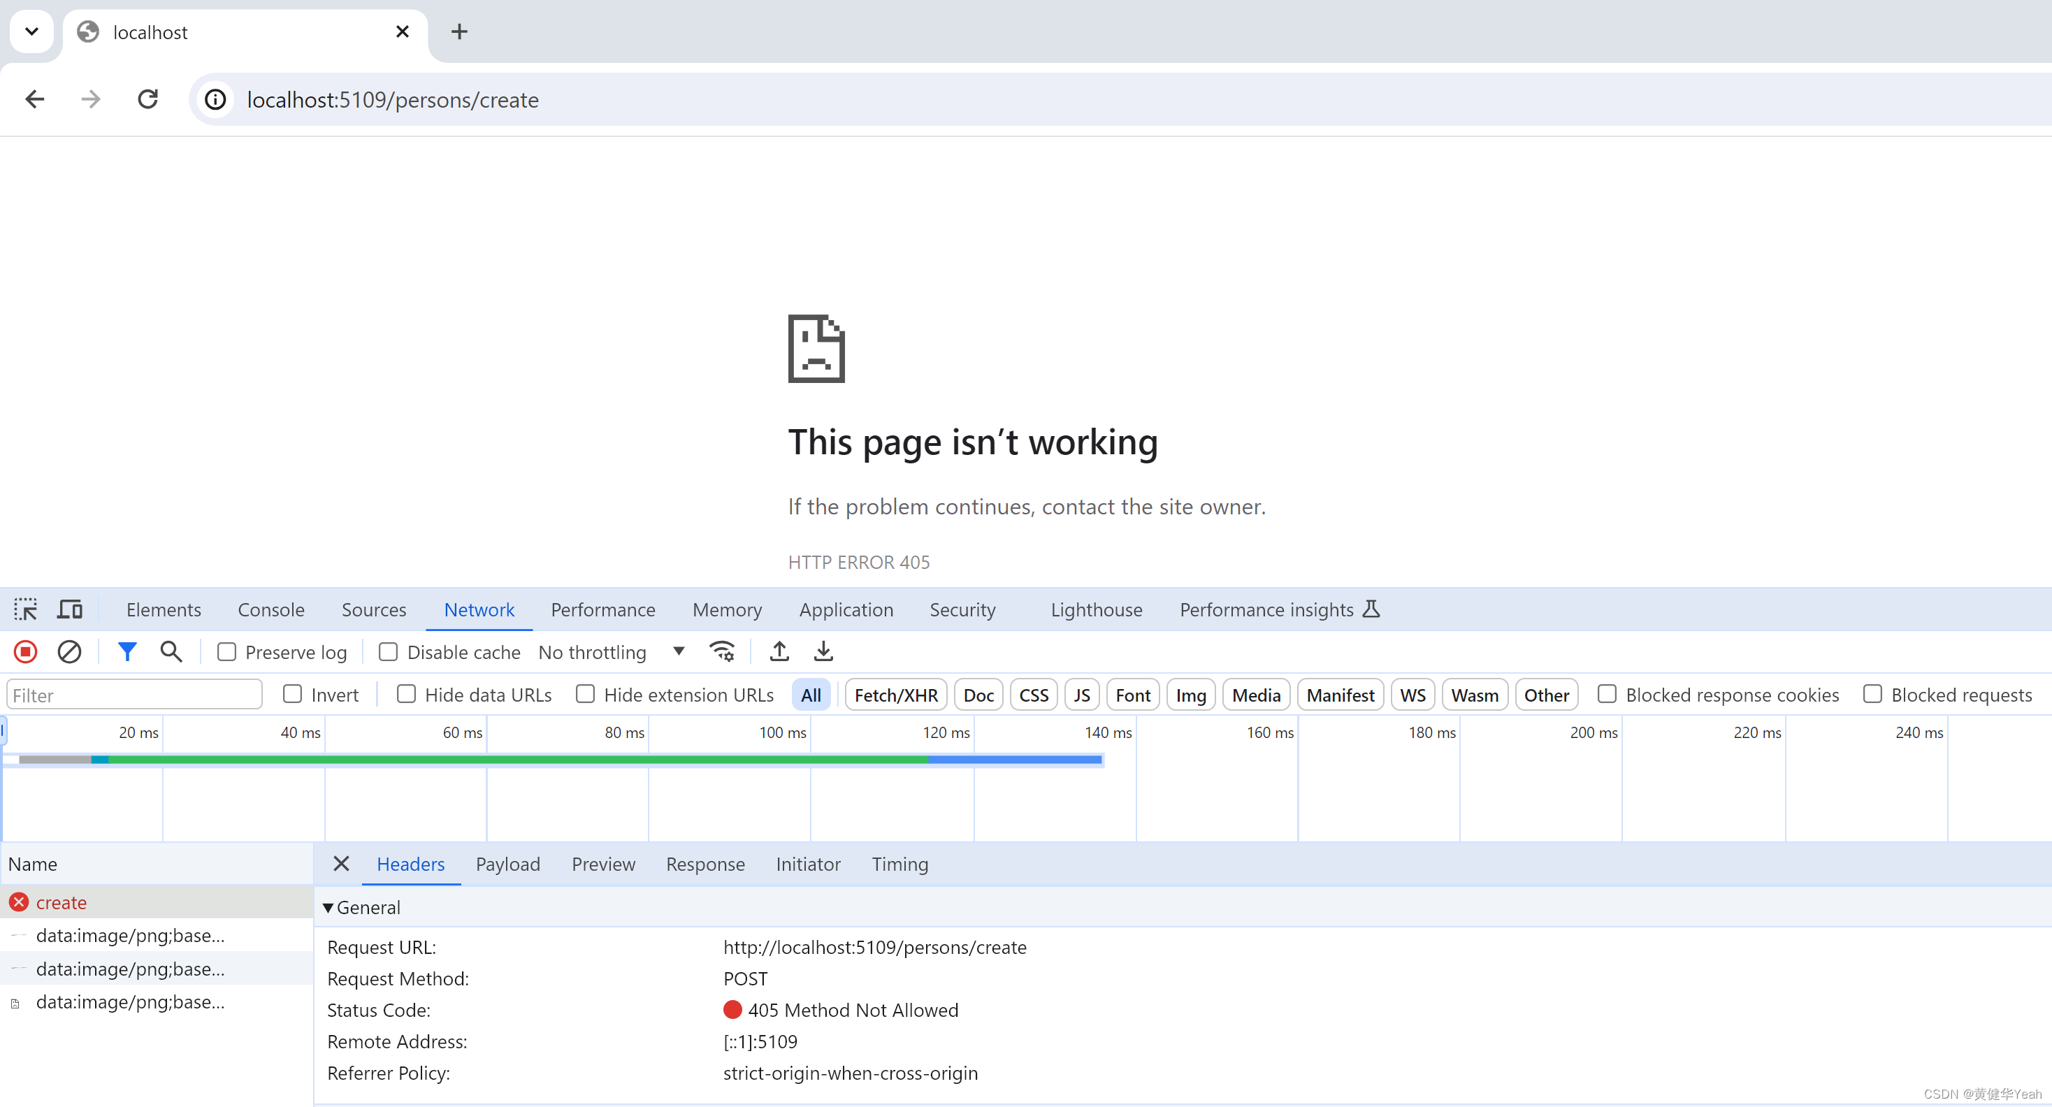2052x1107 pixels.
Task: Stop recording network log
Action: (x=25, y=652)
